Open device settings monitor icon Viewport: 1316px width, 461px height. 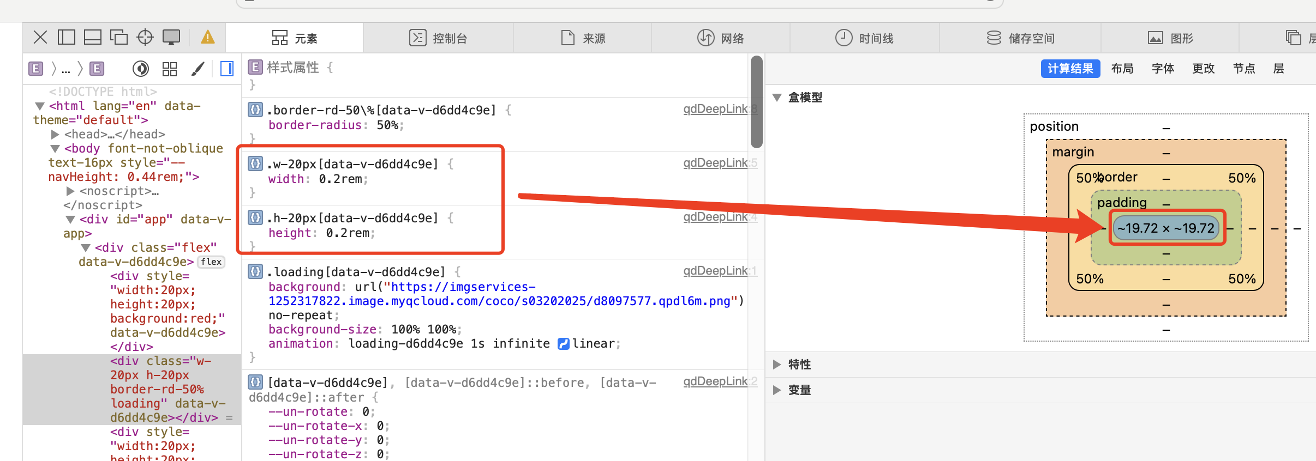[x=171, y=37]
